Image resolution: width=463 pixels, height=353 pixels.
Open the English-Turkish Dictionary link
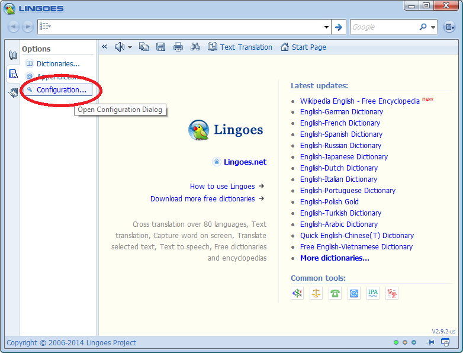[x=341, y=213]
